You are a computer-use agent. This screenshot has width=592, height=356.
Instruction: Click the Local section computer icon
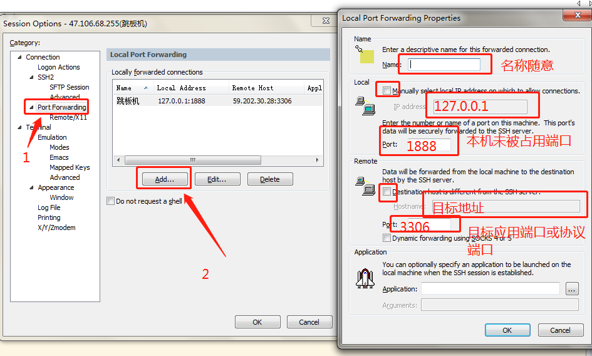tap(365, 106)
